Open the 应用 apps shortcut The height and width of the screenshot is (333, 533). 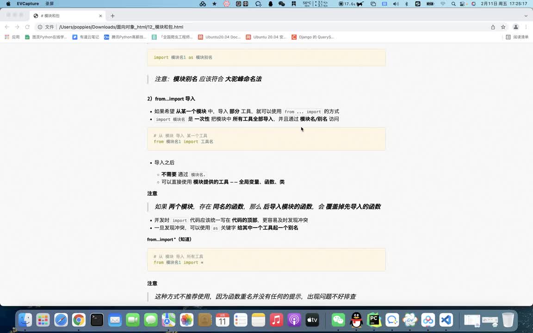12,37
